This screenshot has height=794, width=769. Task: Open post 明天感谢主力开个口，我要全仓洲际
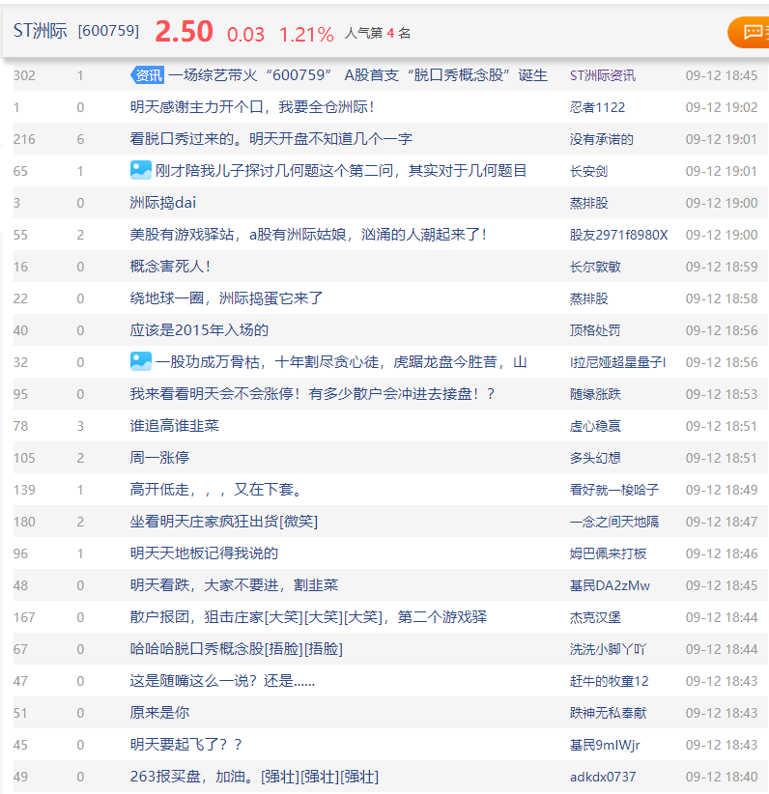[251, 107]
